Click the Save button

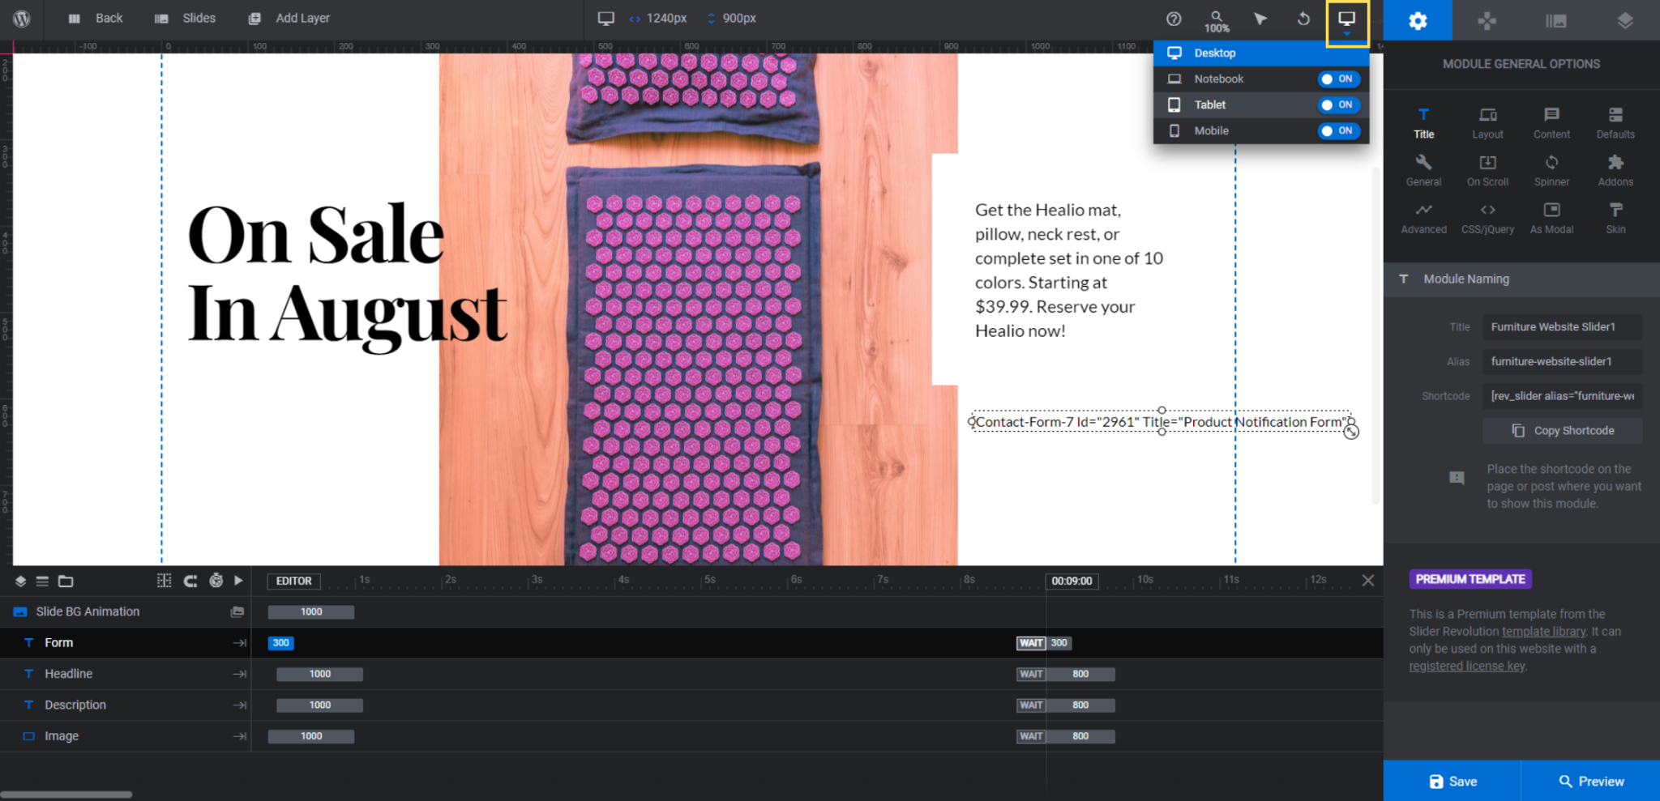1452,782
